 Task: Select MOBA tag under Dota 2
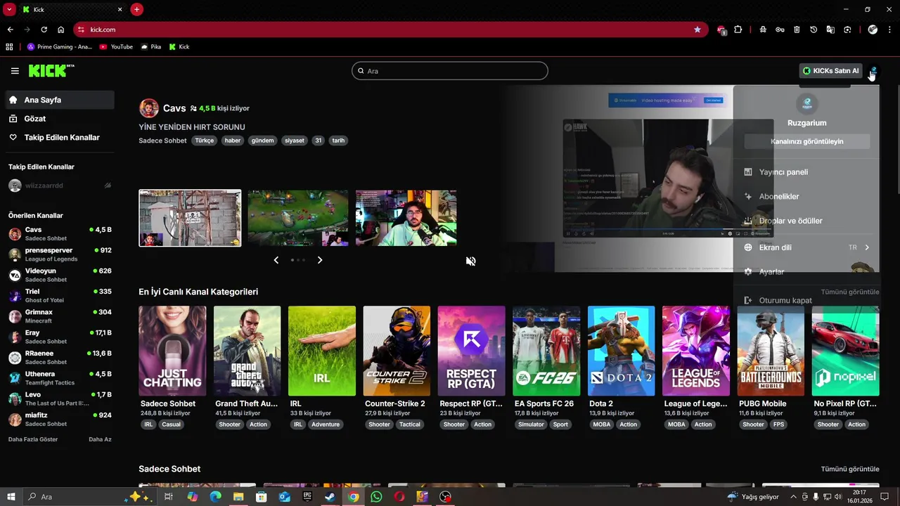click(x=602, y=424)
